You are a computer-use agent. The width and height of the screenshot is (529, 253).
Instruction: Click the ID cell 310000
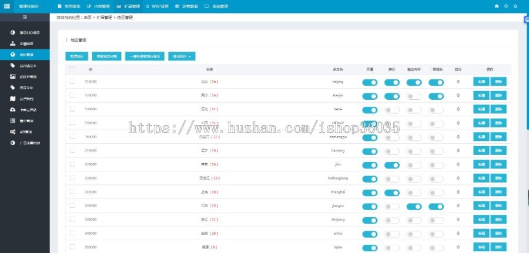(x=91, y=192)
